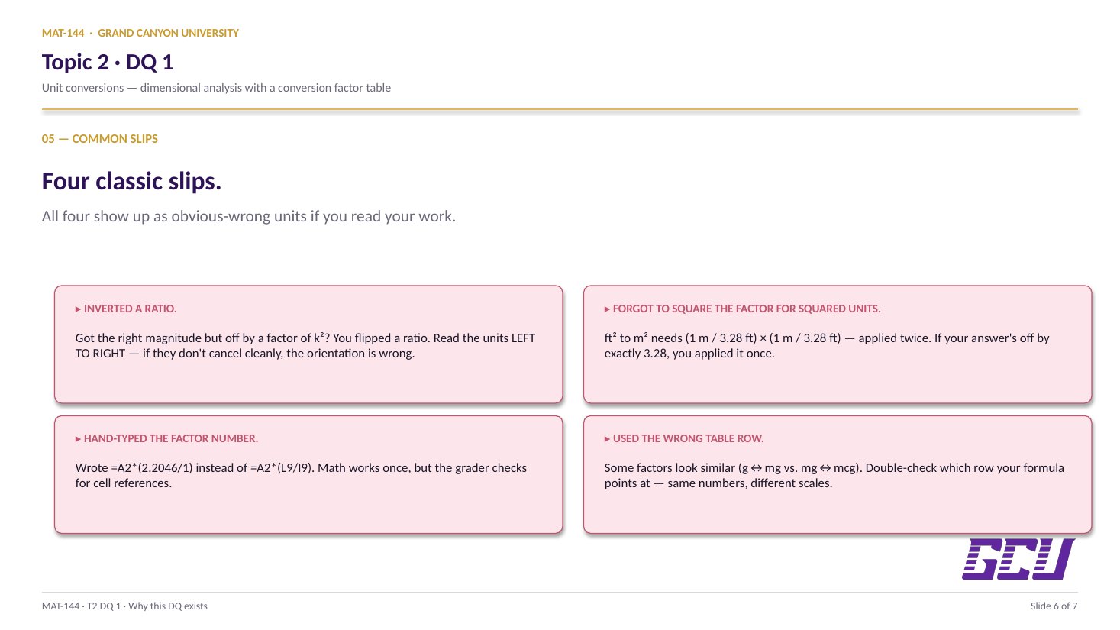Click the Four classic slips heading
This screenshot has width=1120, height=630.
click(x=131, y=181)
